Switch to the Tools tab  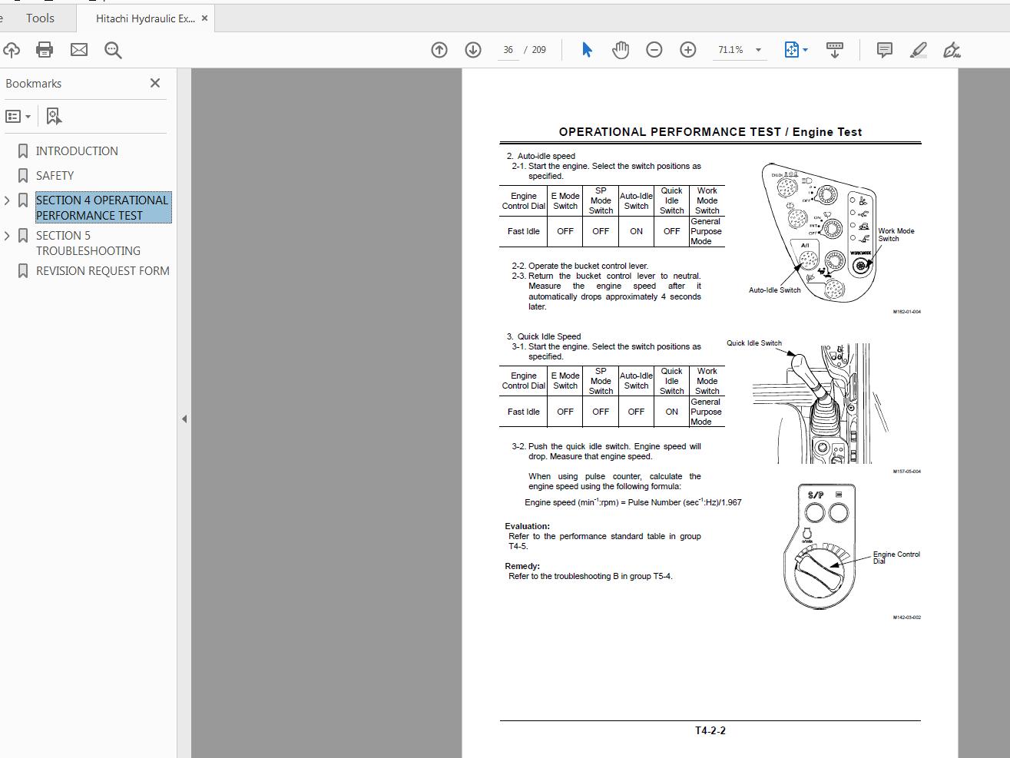coord(40,18)
